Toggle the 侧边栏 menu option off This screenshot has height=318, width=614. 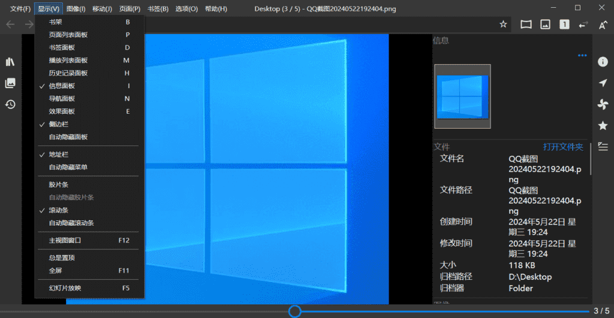(x=58, y=124)
